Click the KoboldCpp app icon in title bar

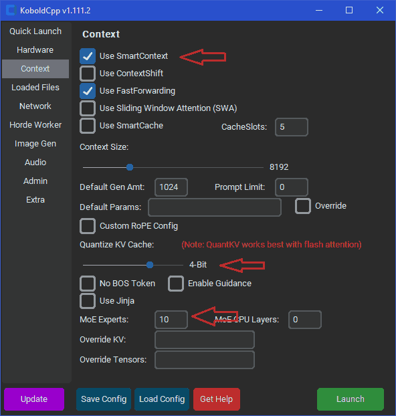click(11, 10)
